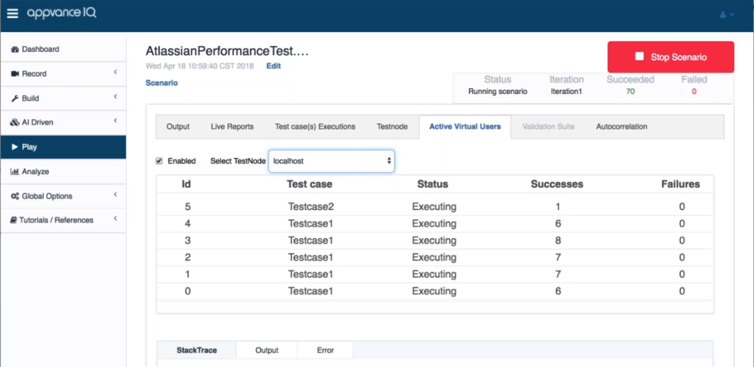Expand the Build sidebar section chevron
Image resolution: width=754 pixels, height=367 pixels.
(x=116, y=97)
